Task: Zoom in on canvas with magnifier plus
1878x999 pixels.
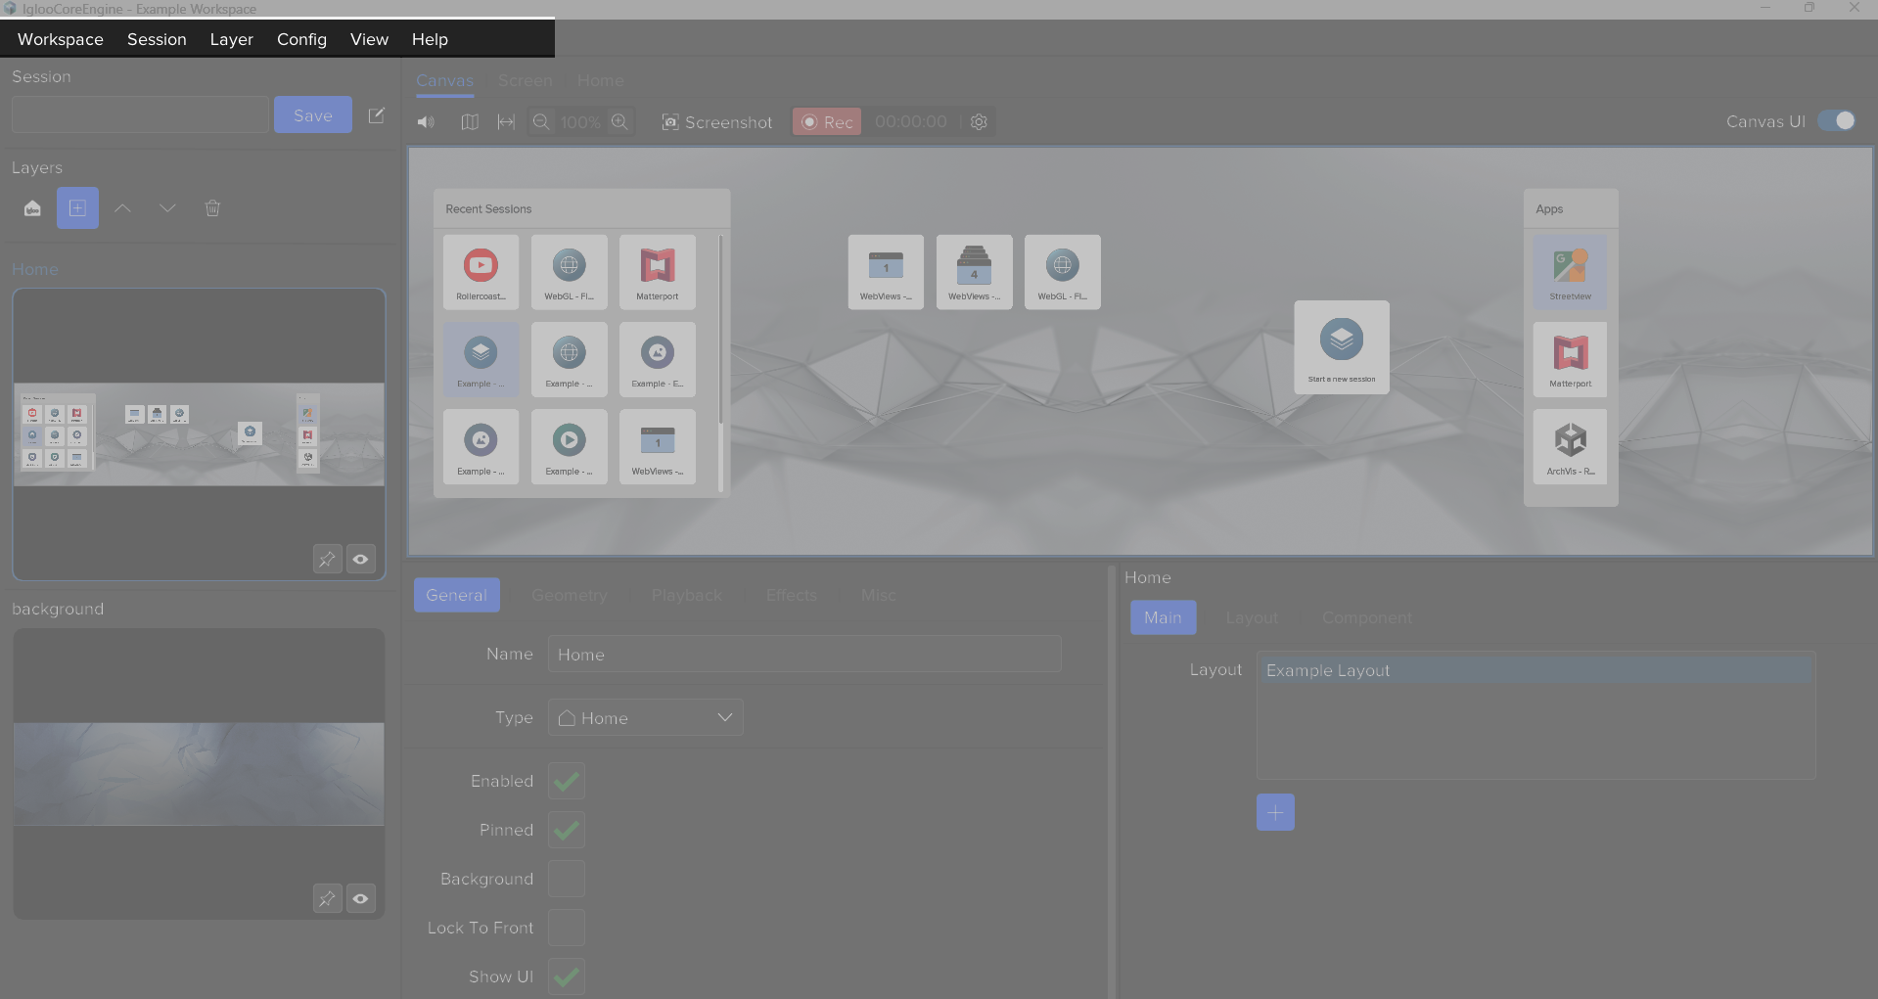Action: click(x=619, y=122)
